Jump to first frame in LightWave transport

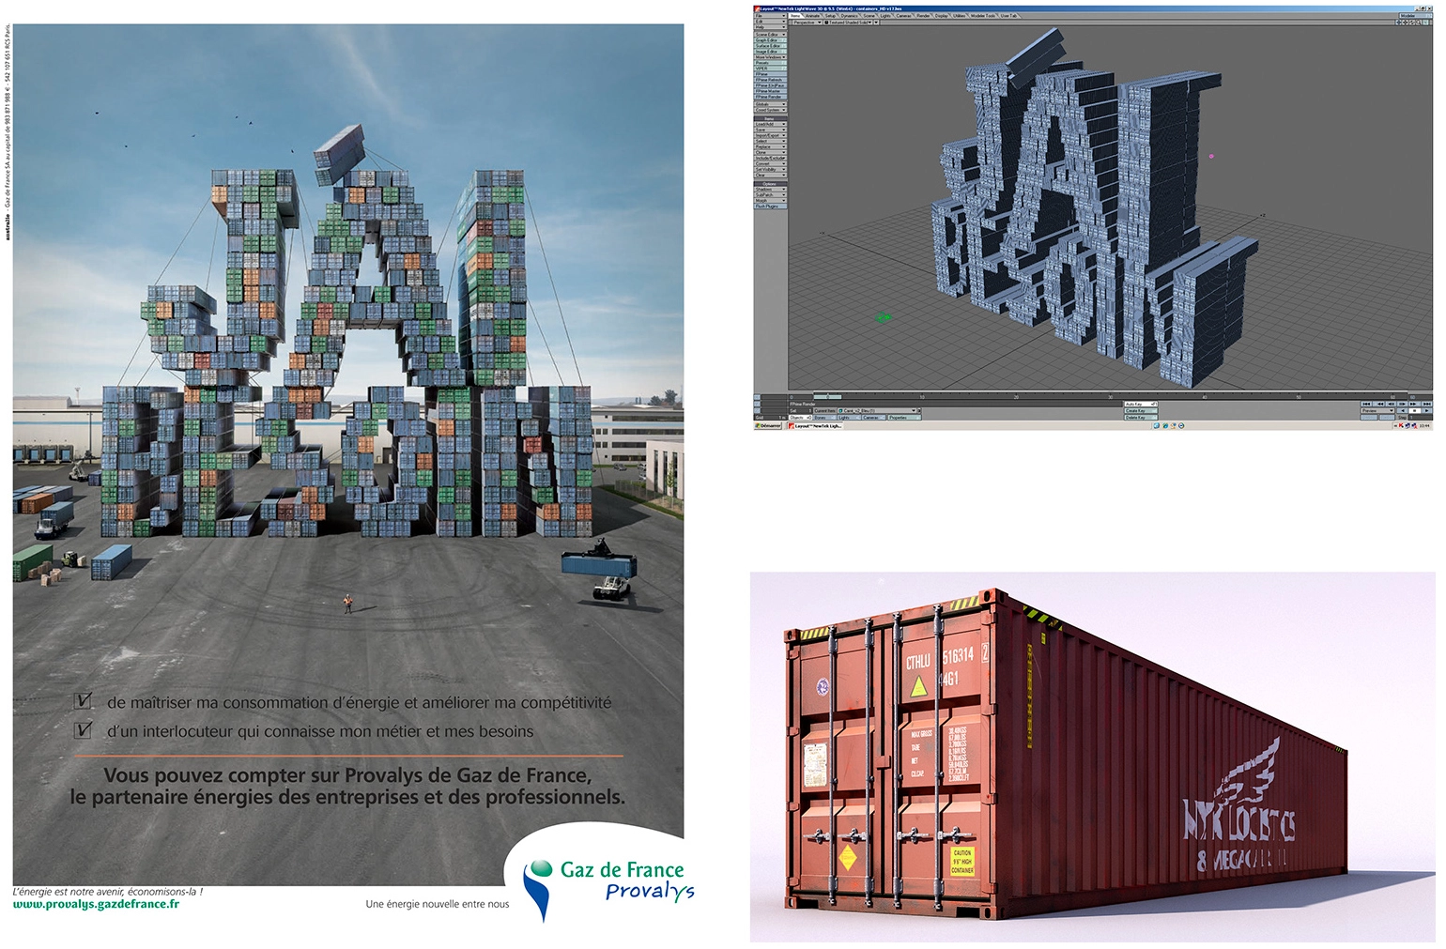[1366, 404]
